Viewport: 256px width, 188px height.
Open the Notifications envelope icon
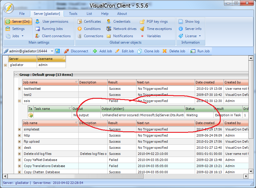[x=109, y=36]
